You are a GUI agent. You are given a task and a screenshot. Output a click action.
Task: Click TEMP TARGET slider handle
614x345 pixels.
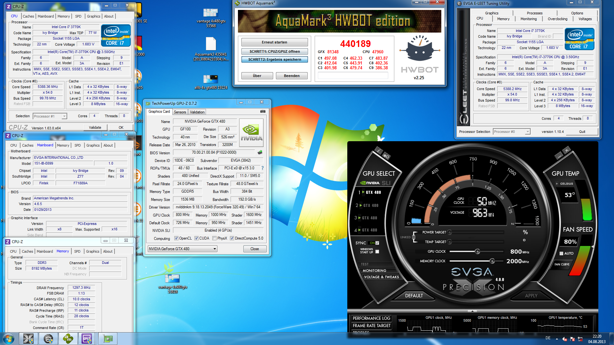click(x=449, y=242)
